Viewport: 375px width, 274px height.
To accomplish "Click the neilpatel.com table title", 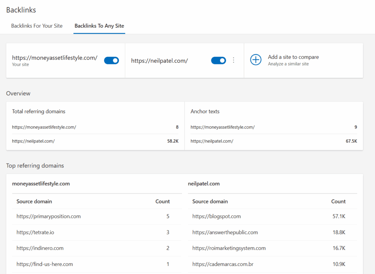I will tap(204, 184).
